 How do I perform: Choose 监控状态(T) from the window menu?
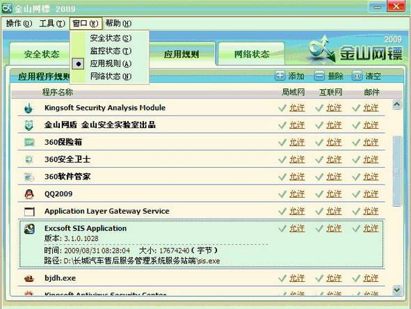coord(110,51)
